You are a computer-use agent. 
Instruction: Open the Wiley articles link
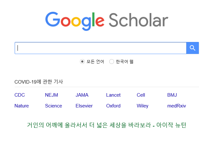pos(142,106)
